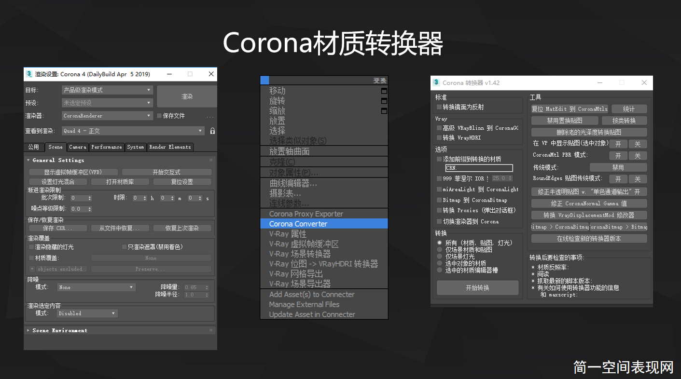Click grip icon on Scene Environment rollout
Image resolution: width=681 pixels, height=379 pixels.
pos(211,330)
